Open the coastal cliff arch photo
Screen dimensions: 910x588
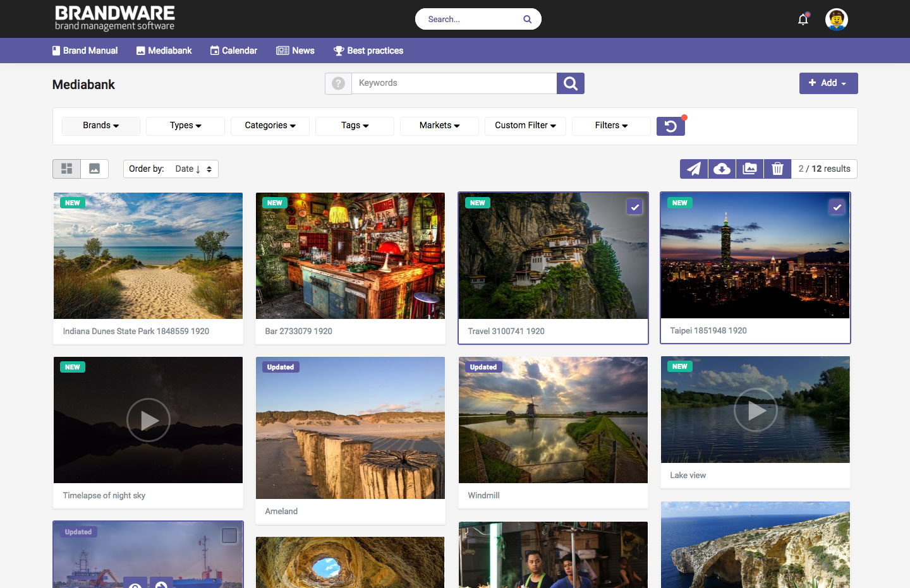[x=755, y=544]
